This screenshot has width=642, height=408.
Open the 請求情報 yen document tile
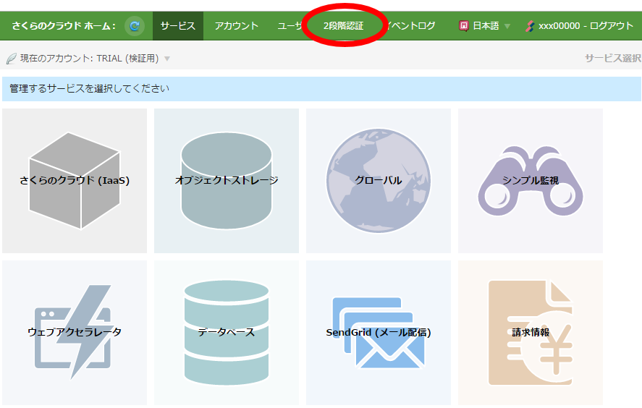[531, 333]
